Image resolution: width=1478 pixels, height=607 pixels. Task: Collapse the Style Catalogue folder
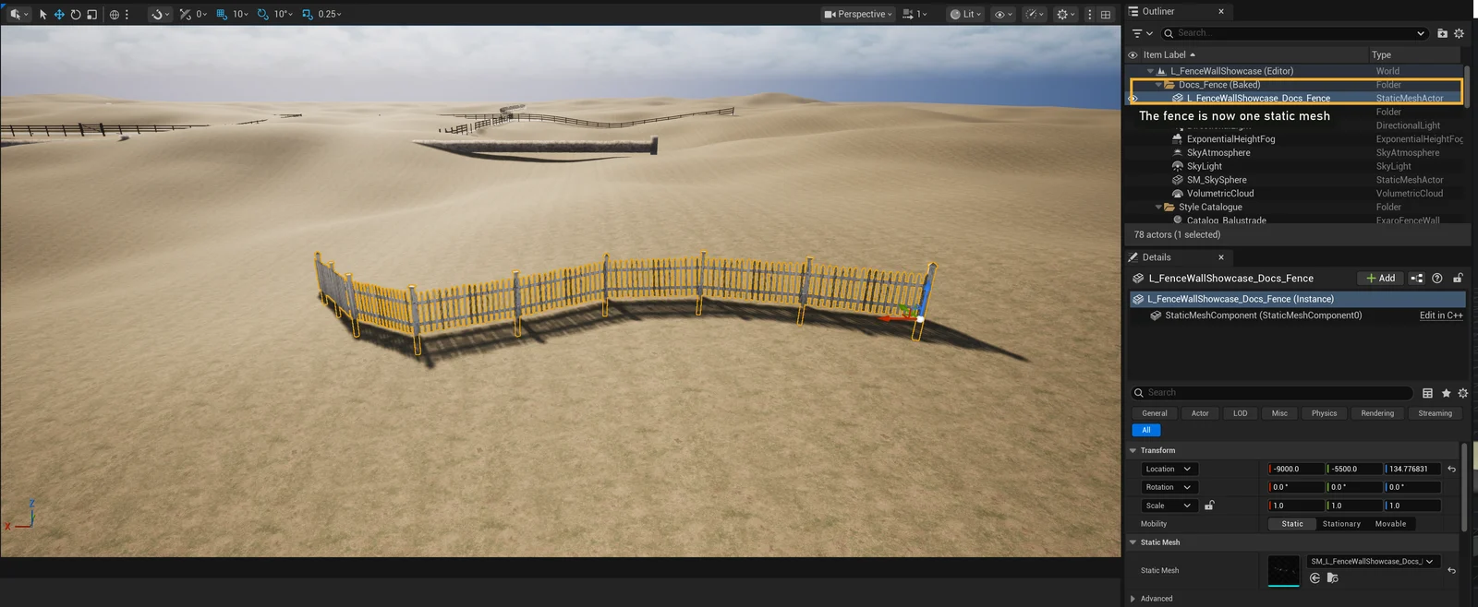(1158, 208)
